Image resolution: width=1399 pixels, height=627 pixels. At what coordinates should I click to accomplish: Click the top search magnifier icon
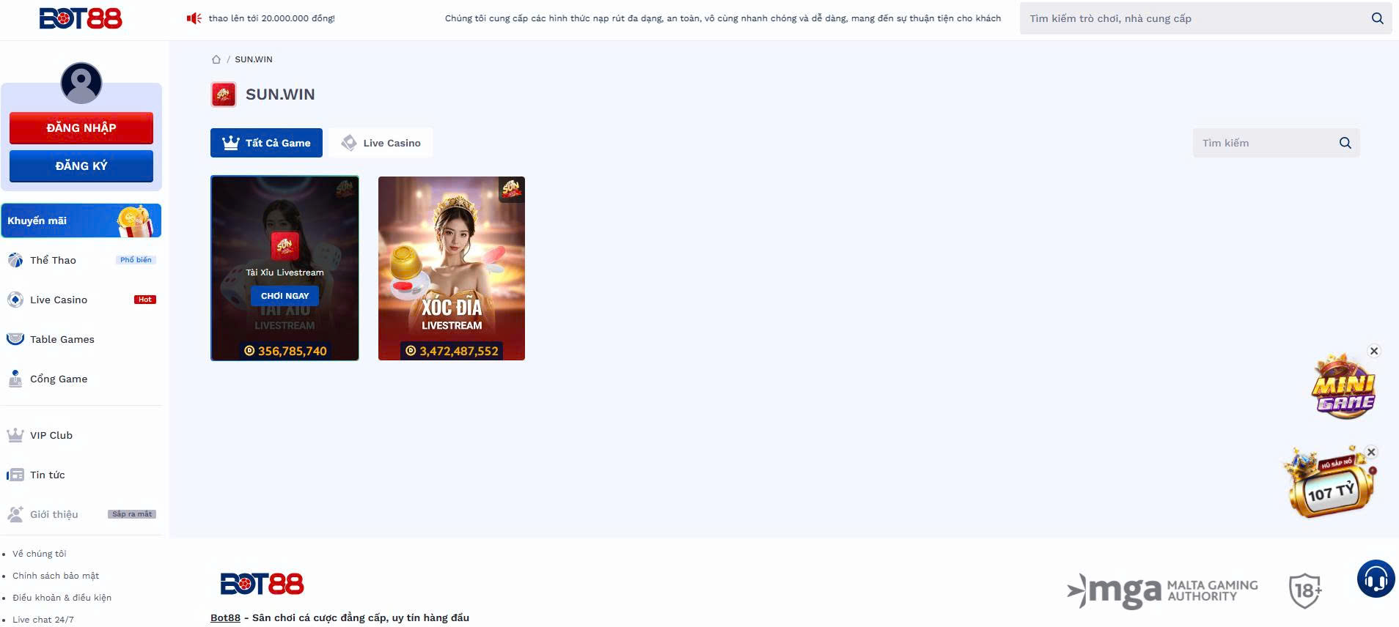tap(1377, 18)
